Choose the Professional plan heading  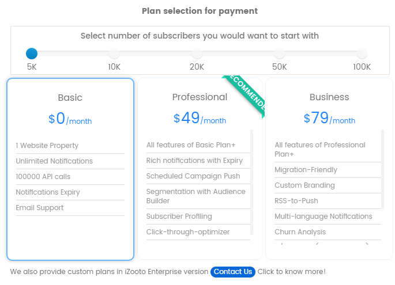tap(200, 97)
